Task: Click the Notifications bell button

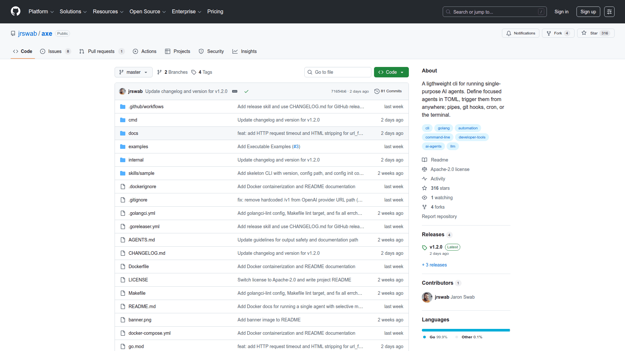Action: [521, 33]
